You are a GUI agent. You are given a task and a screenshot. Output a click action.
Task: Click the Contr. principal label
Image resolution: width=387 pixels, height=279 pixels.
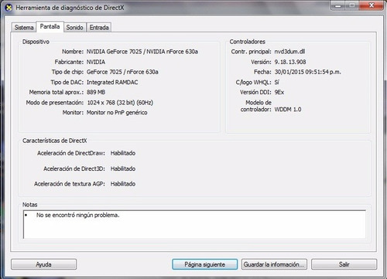251,52
